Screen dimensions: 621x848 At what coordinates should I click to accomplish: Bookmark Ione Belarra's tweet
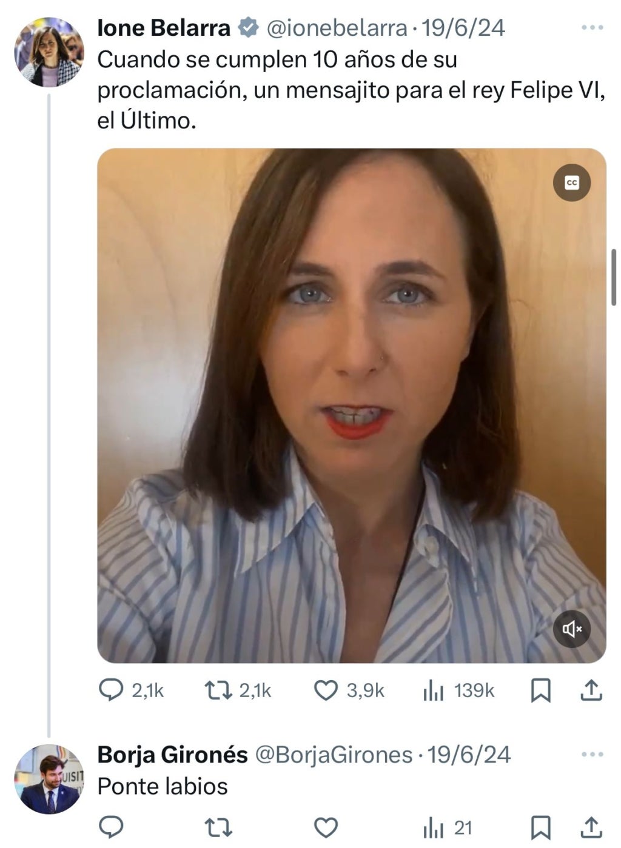click(x=540, y=690)
